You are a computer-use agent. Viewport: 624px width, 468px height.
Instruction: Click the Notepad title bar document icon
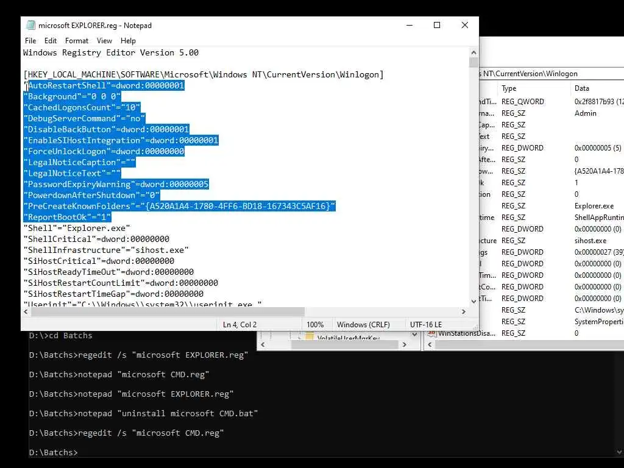point(30,25)
